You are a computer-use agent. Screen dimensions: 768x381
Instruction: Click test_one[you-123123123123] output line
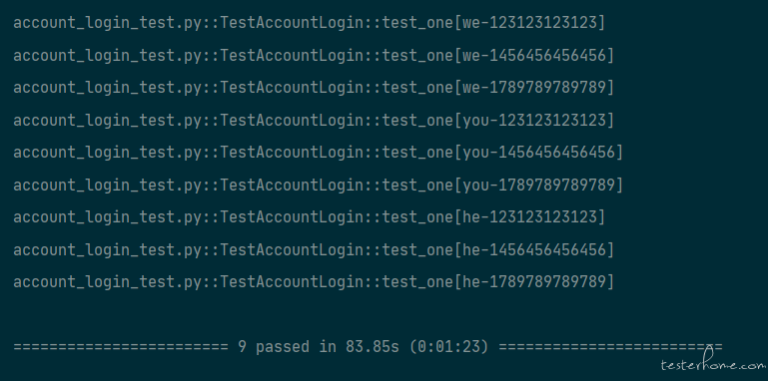tap(314, 120)
